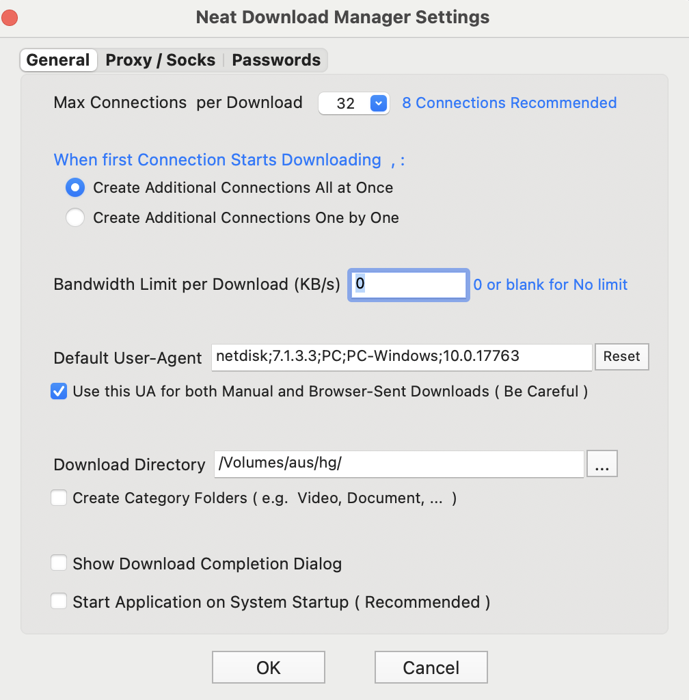The width and height of the screenshot is (689, 700).
Task: Select Create Additional Connections All at Once
Action: 75,187
